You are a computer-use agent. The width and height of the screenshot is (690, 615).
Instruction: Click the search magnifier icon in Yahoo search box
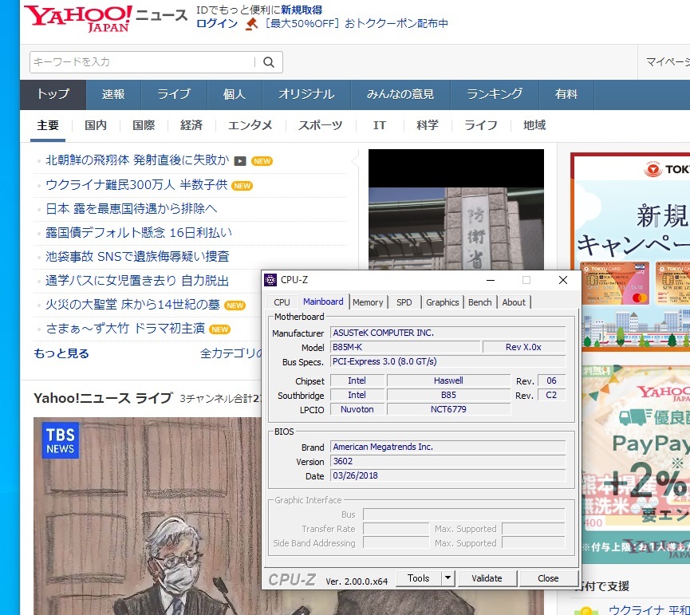(x=269, y=62)
